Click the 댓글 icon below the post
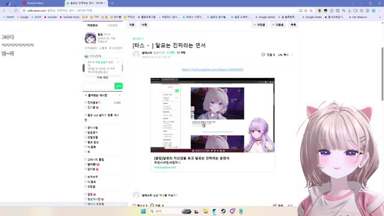Viewport: 384px width, 216px height. pos(152,205)
